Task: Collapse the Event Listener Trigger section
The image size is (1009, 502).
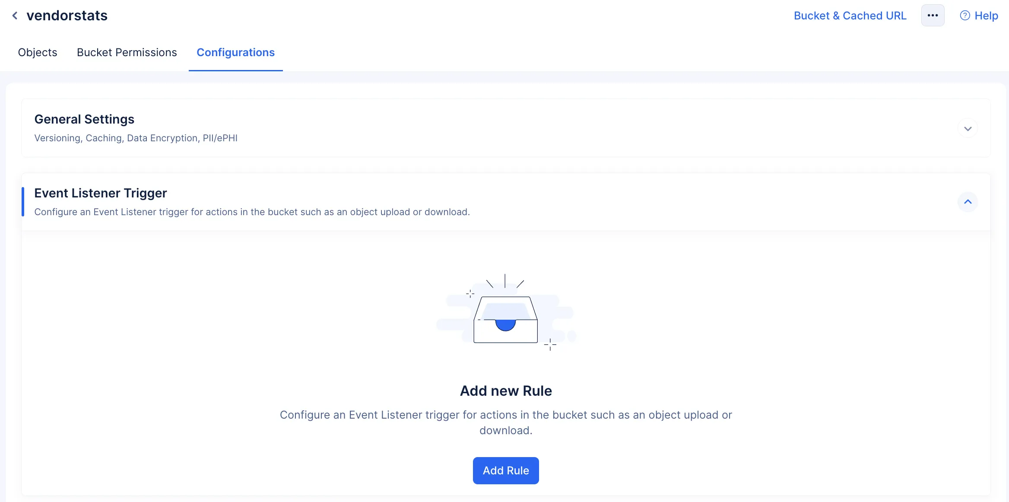Action: point(968,202)
